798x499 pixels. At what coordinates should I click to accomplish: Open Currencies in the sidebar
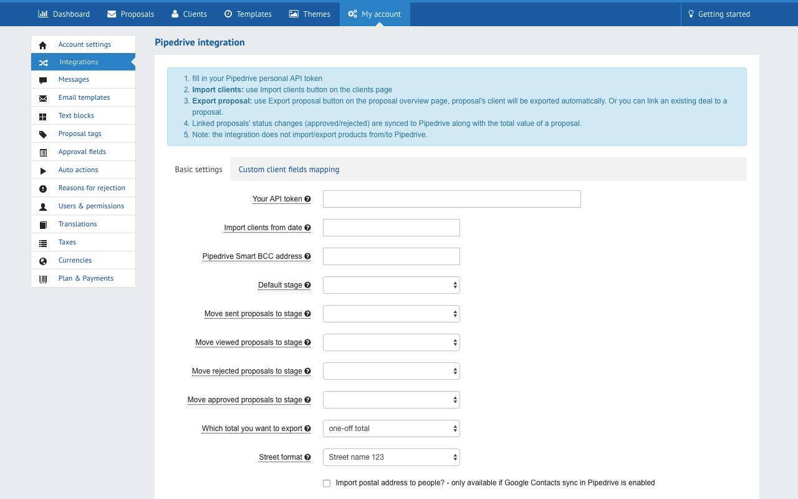83,260
